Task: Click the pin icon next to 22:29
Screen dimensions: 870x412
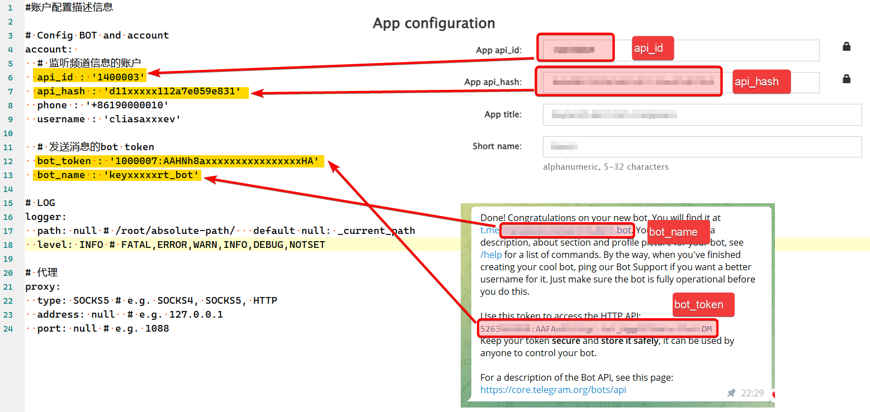Action: coord(731,393)
